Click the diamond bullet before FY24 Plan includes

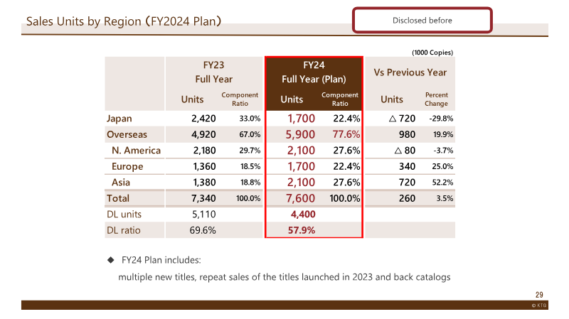(111, 260)
